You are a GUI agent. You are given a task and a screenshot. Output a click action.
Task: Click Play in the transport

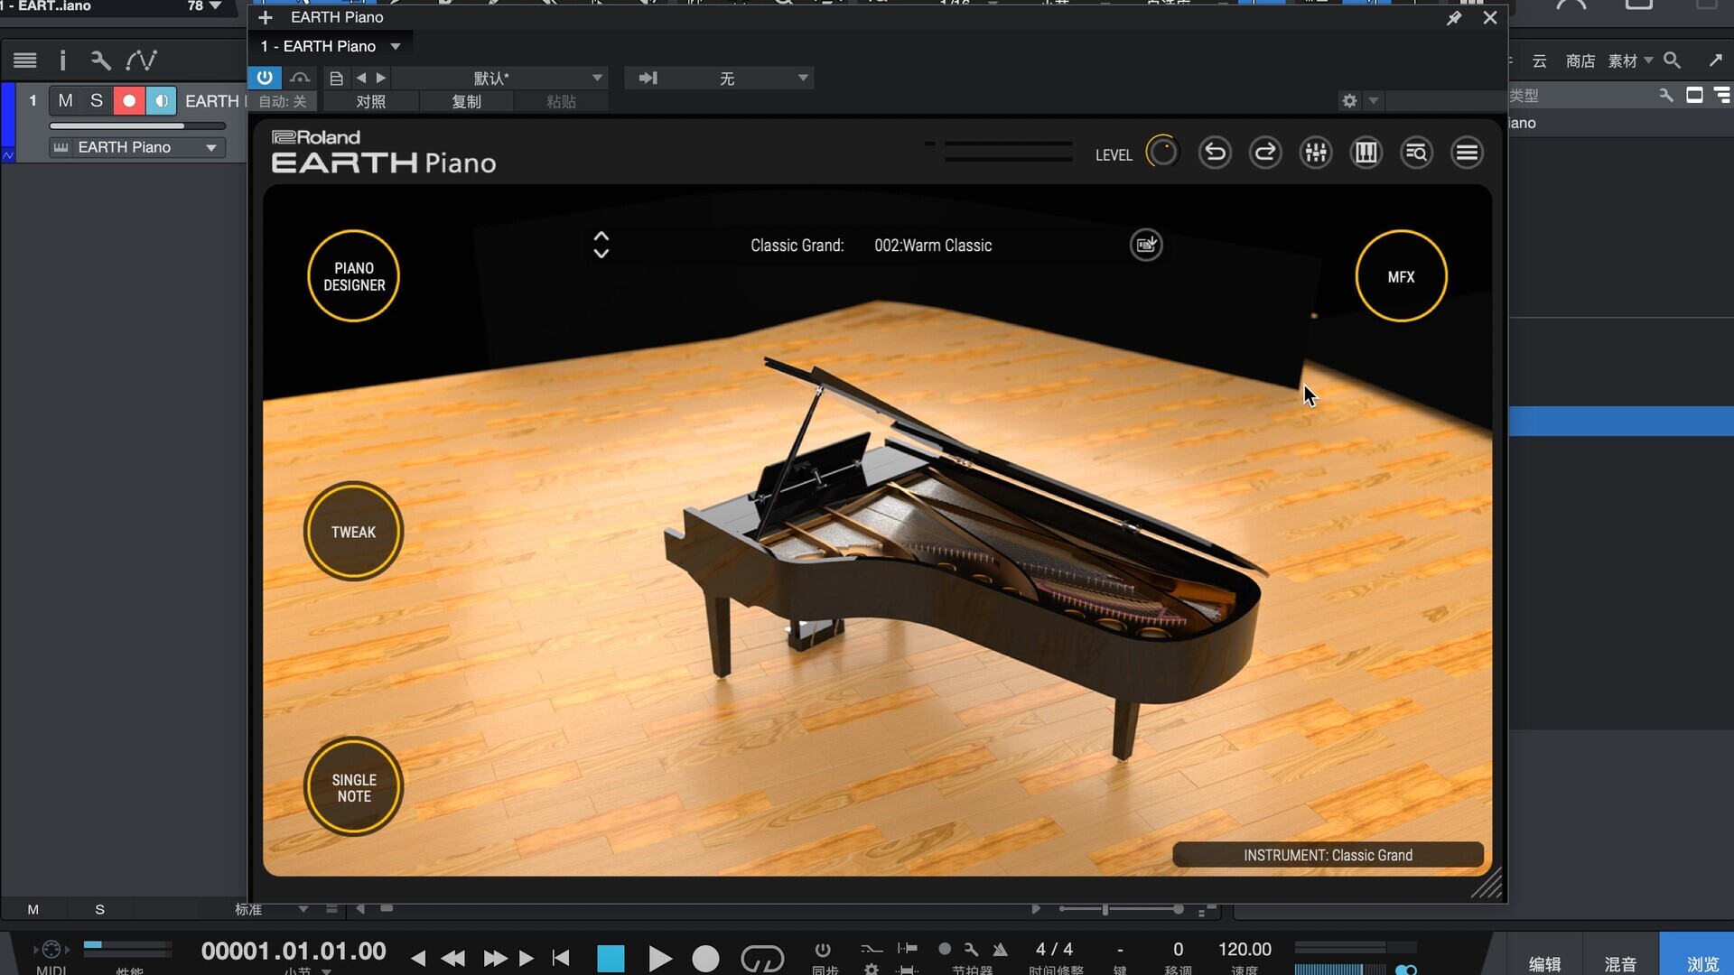point(660,958)
